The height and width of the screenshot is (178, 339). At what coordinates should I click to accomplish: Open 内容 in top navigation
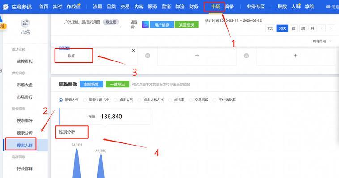[139, 7]
